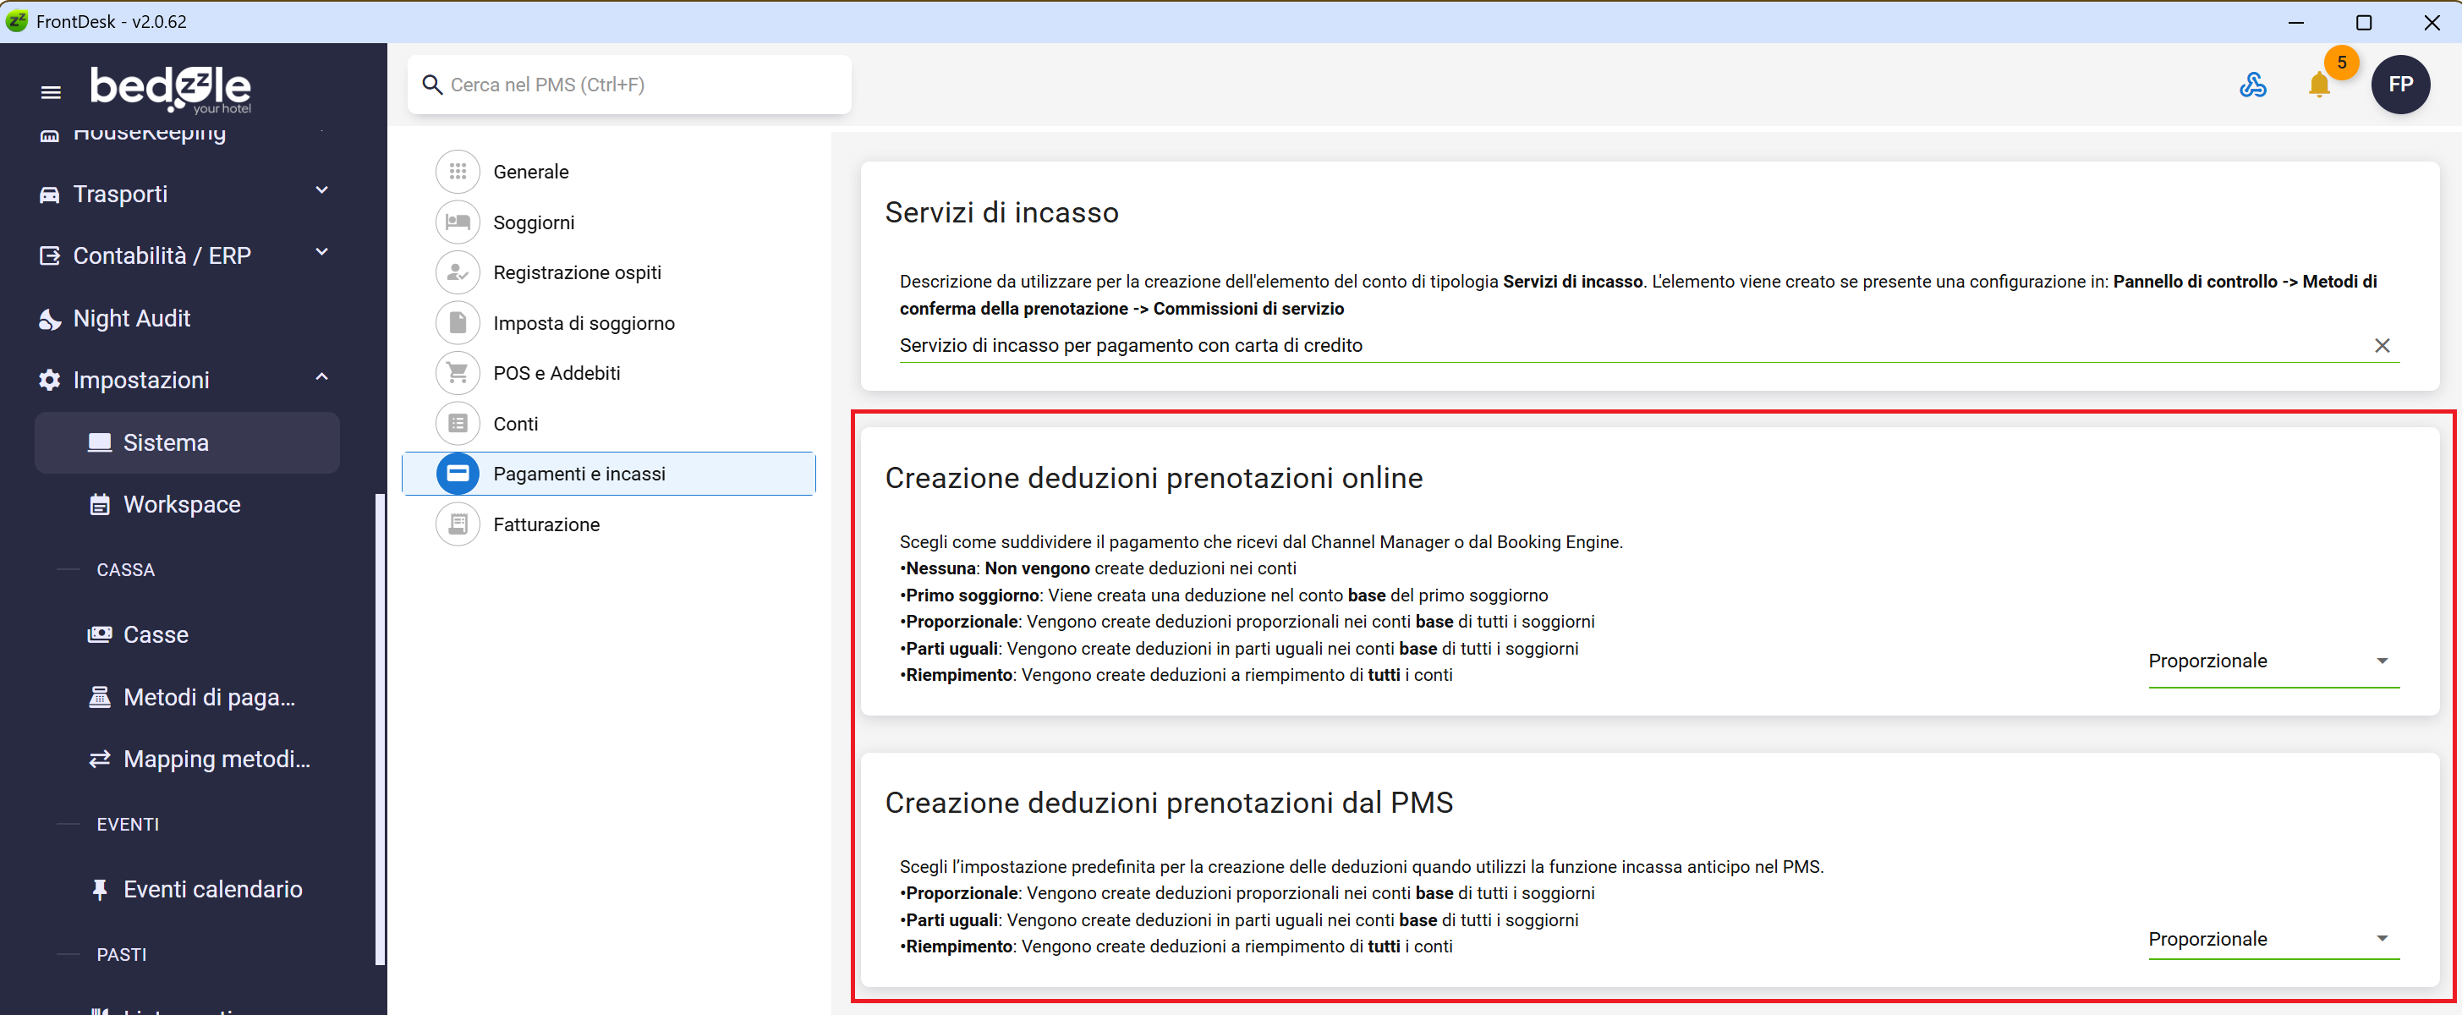Go to Workspace settings
This screenshot has height=1015, width=2462.
[x=182, y=505]
